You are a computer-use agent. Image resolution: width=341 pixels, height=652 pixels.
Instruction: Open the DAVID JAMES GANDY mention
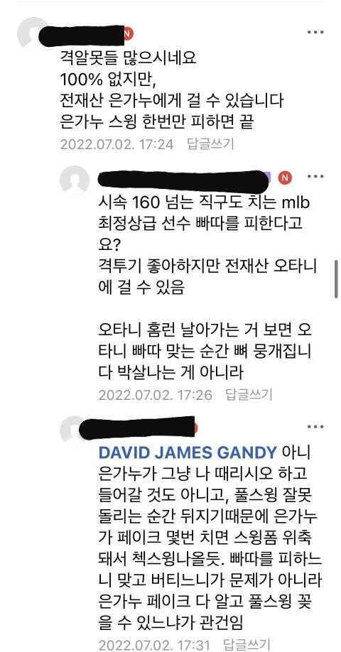[x=188, y=453]
